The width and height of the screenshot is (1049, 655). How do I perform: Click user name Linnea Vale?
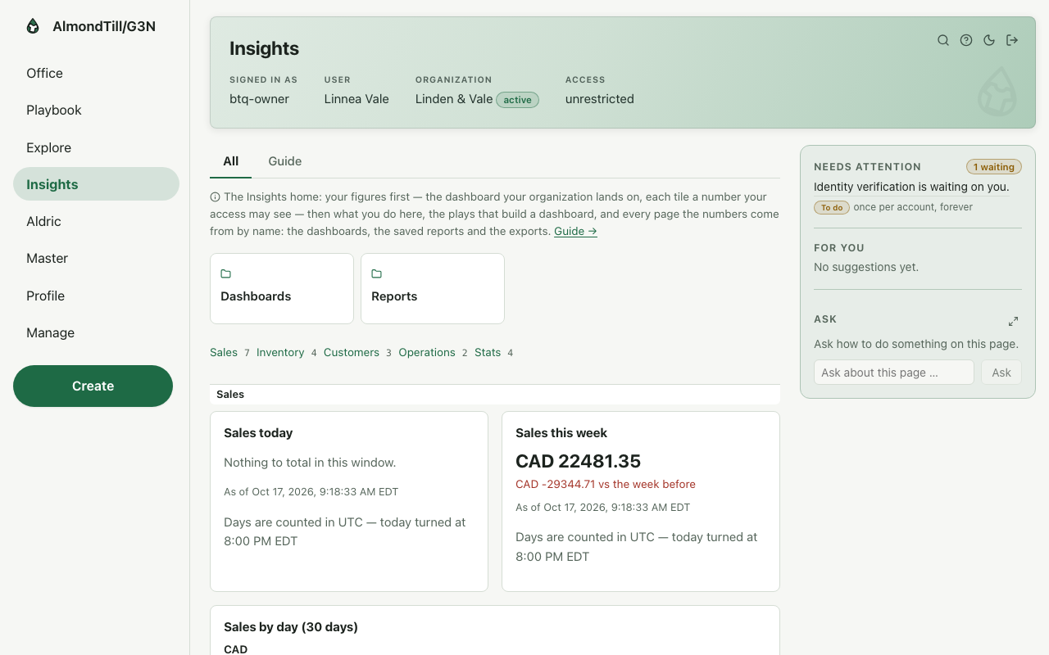coord(356,99)
